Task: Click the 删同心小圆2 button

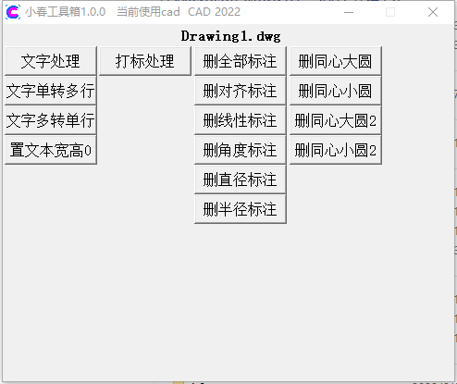Action: coord(336,150)
